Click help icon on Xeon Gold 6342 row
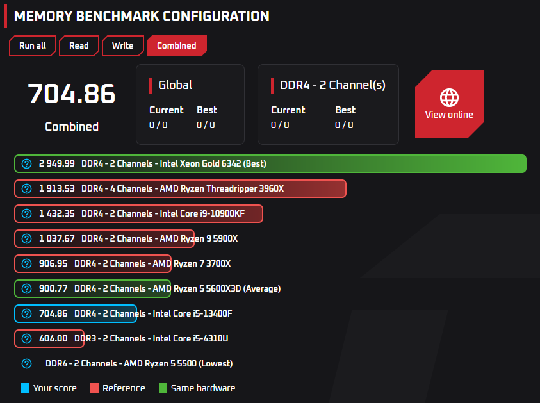The height and width of the screenshot is (403, 540). (26, 163)
